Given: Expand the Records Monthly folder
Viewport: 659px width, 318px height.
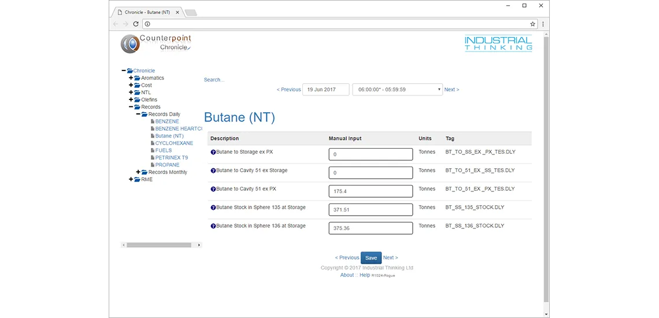Looking at the screenshot, I should 138,172.
